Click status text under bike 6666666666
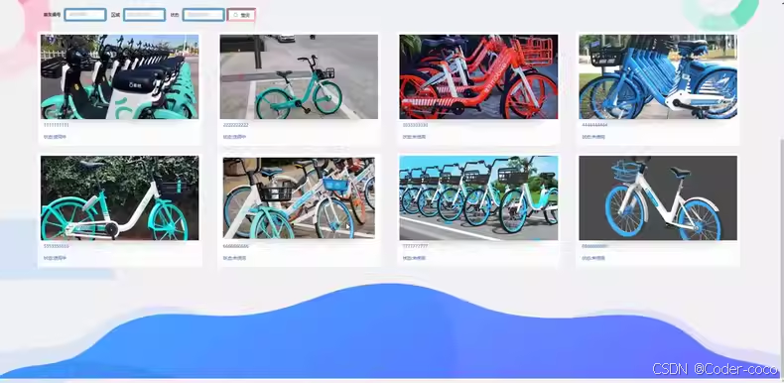 [234, 258]
